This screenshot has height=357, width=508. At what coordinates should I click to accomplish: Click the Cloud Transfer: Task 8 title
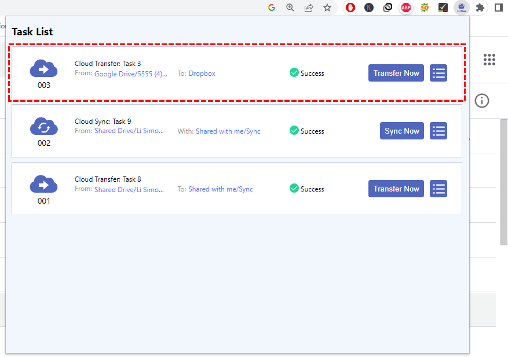(108, 179)
